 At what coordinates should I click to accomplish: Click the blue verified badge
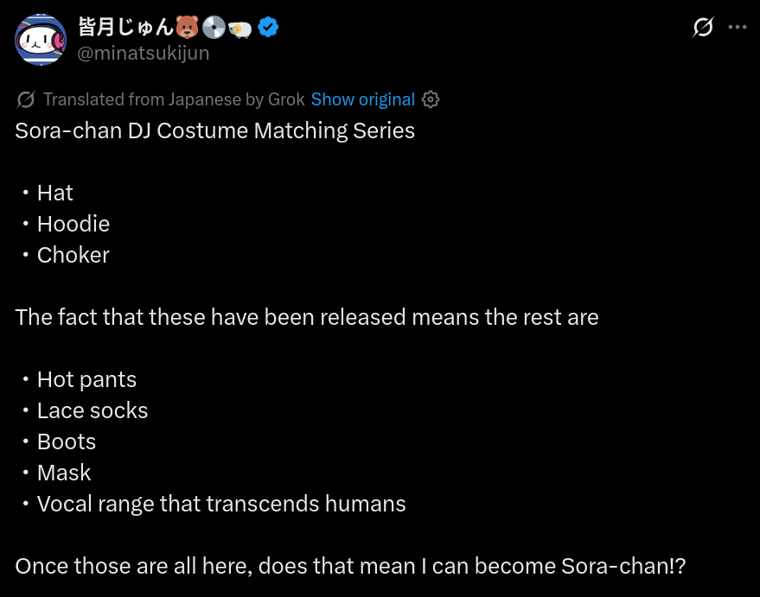(268, 27)
